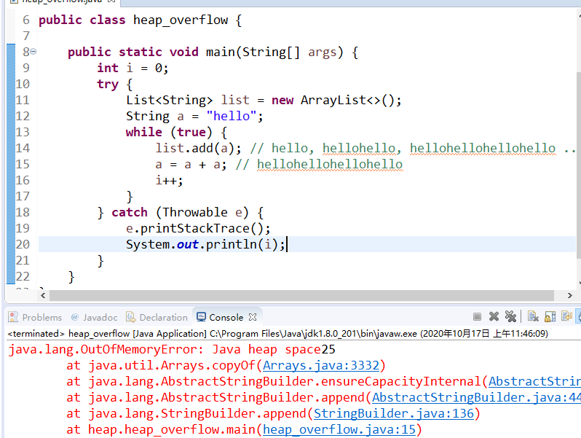Collapse the main method fold marker
The height and width of the screenshot is (438, 581).
coord(33,52)
